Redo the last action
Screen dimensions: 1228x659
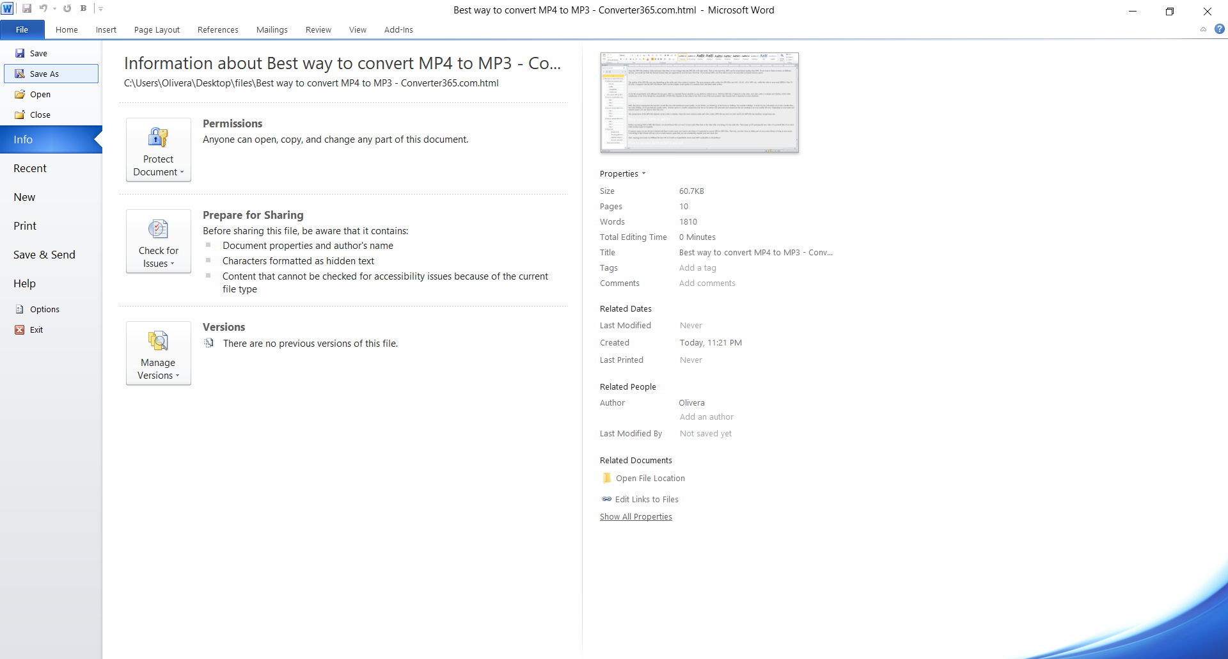click(x=67, y=8)
